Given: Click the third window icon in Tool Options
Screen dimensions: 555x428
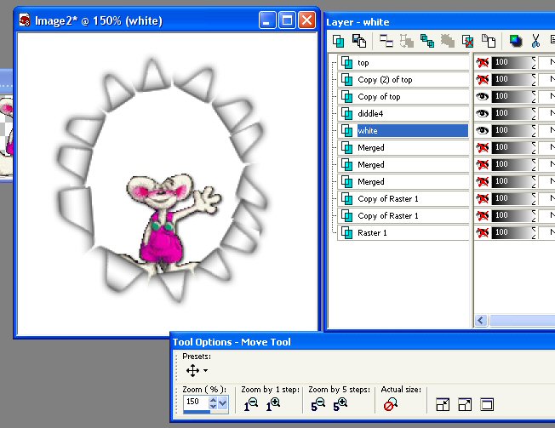Looking at the screenshot, I should 487,404.
